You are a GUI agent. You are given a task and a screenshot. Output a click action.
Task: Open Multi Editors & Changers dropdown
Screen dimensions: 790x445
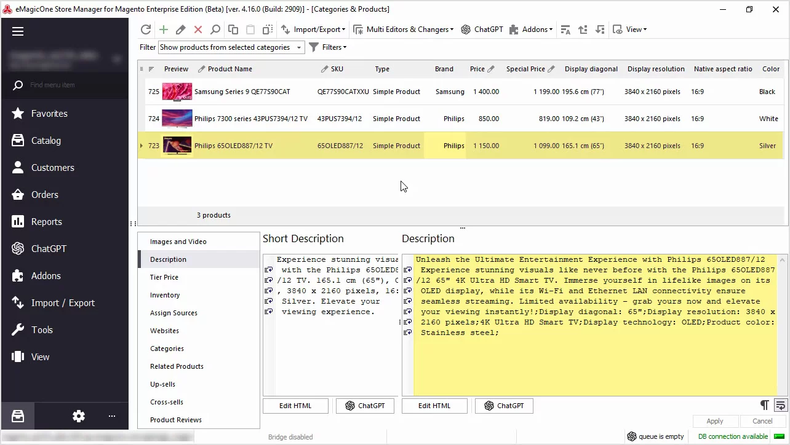(404, 30)
